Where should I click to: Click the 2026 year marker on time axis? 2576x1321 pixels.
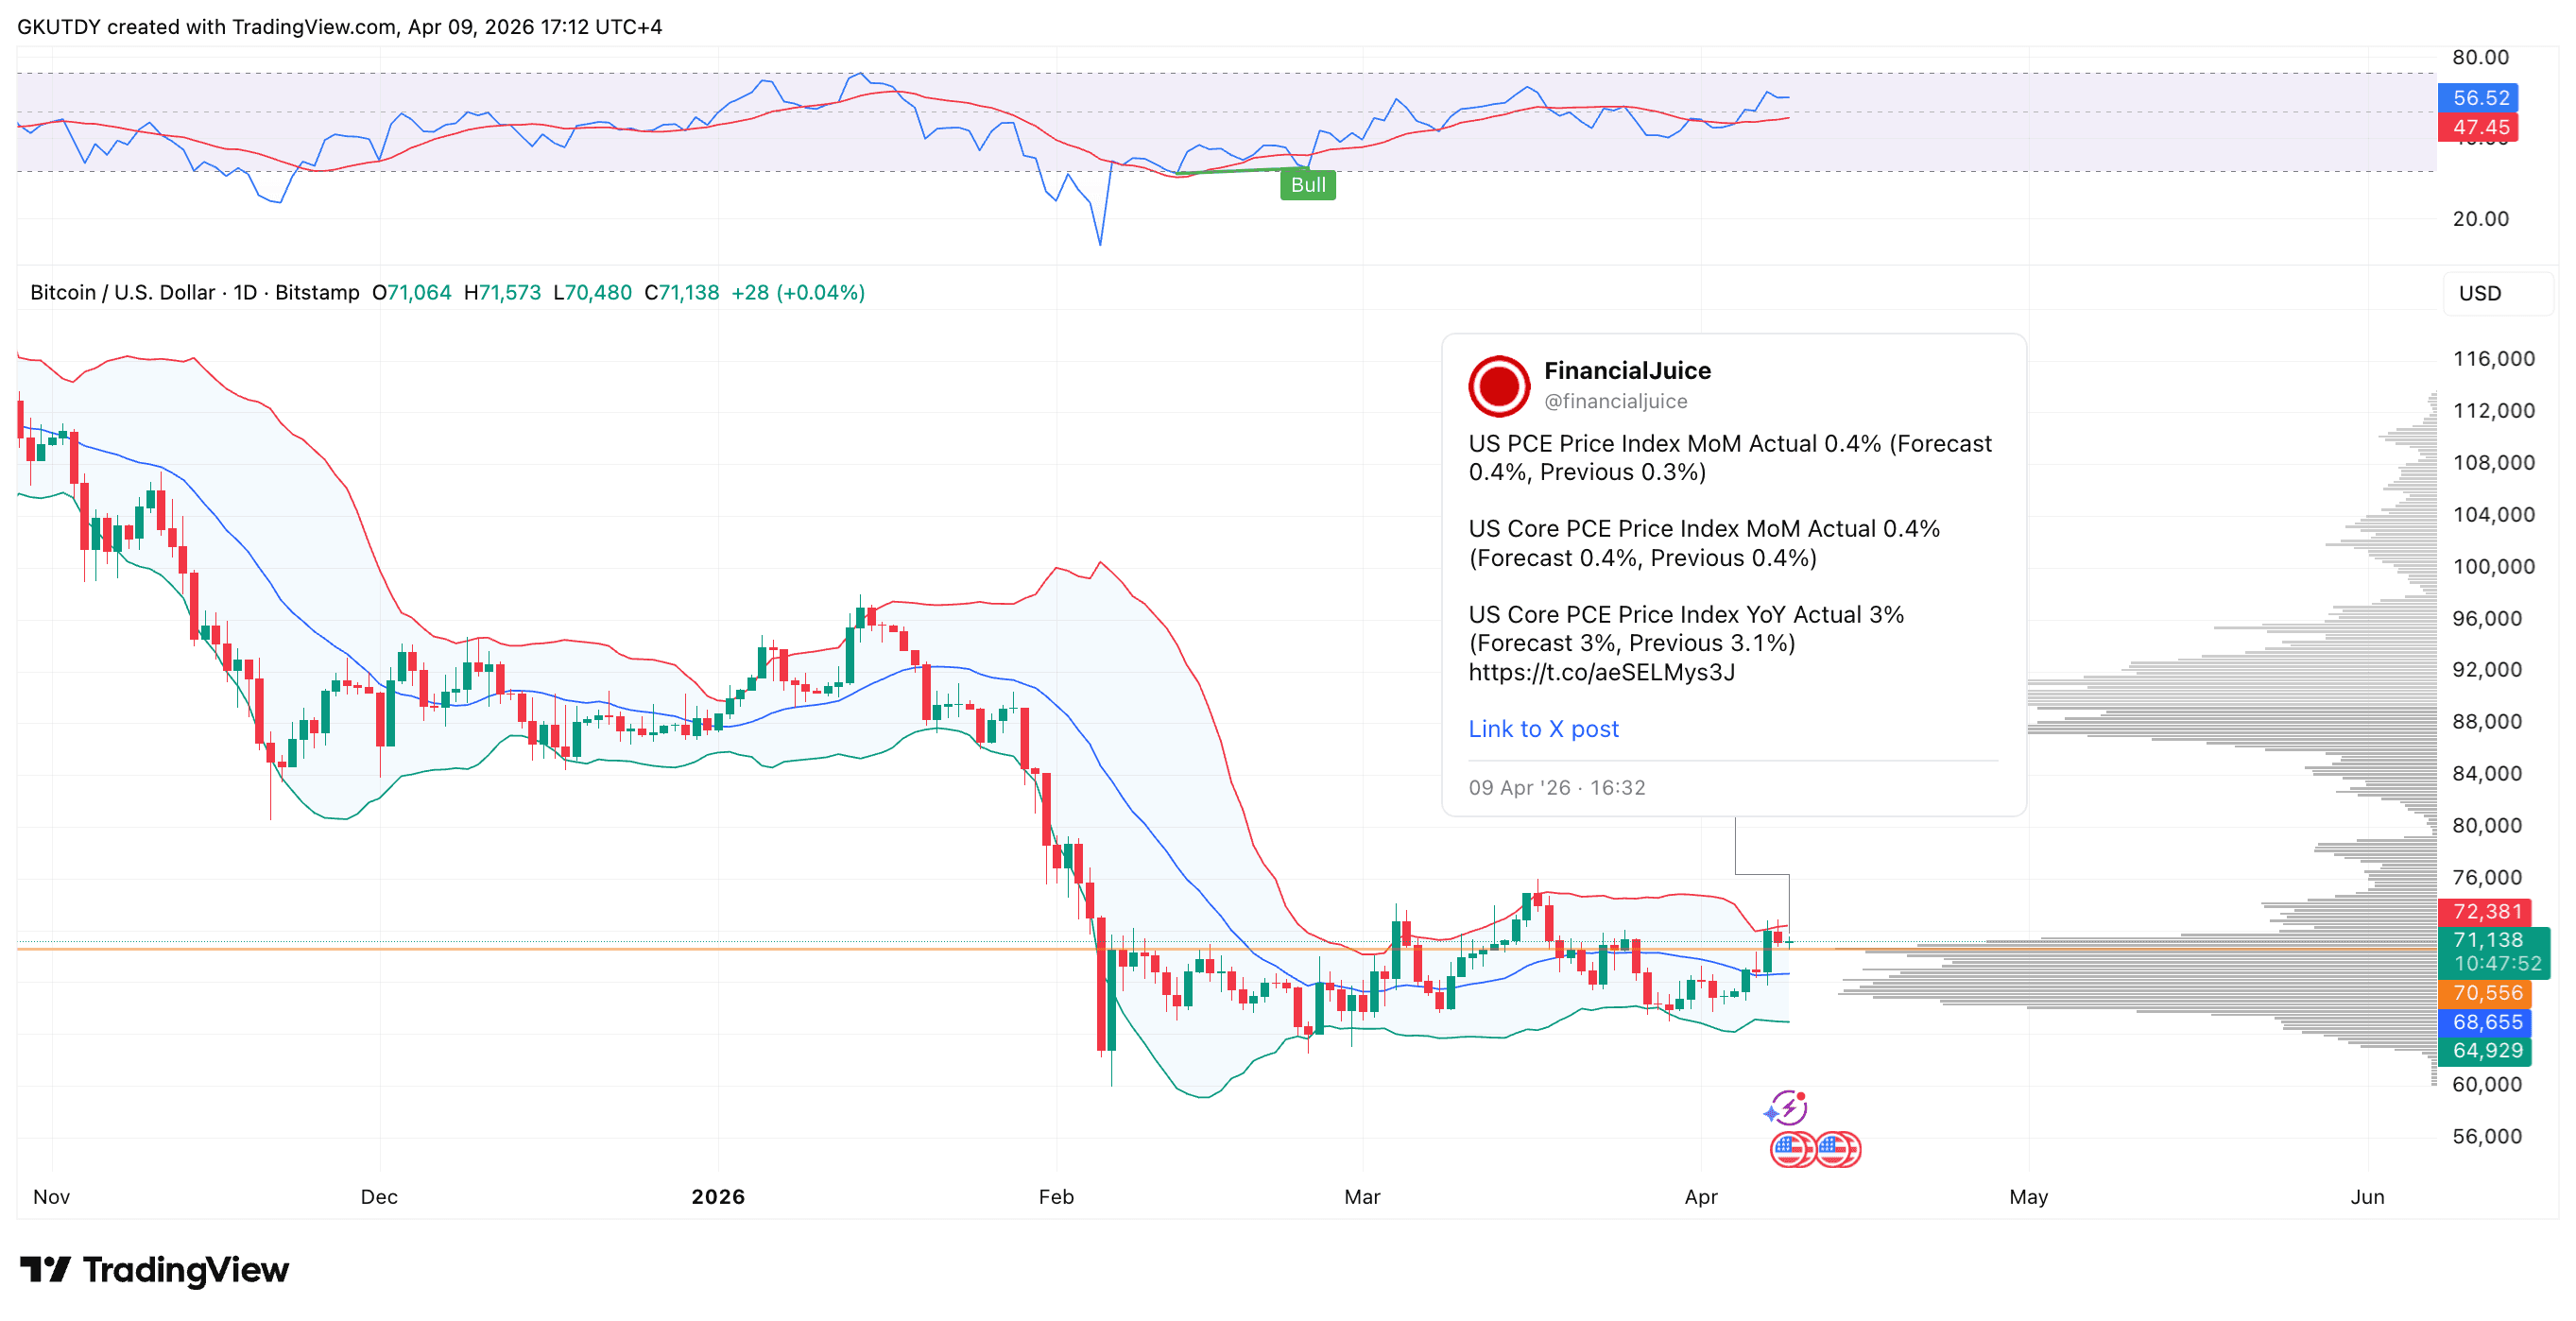pyautogui.click(x=717, y=1197)
